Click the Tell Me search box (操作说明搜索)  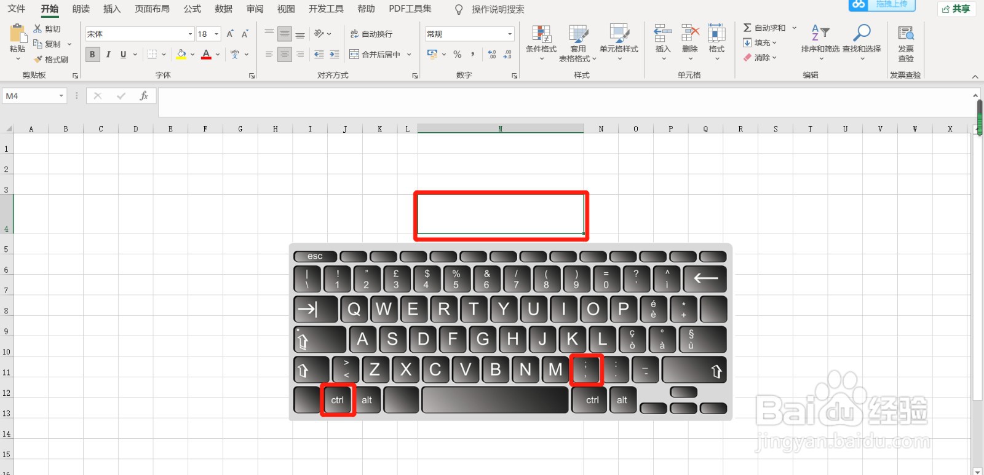coord(498,9)
